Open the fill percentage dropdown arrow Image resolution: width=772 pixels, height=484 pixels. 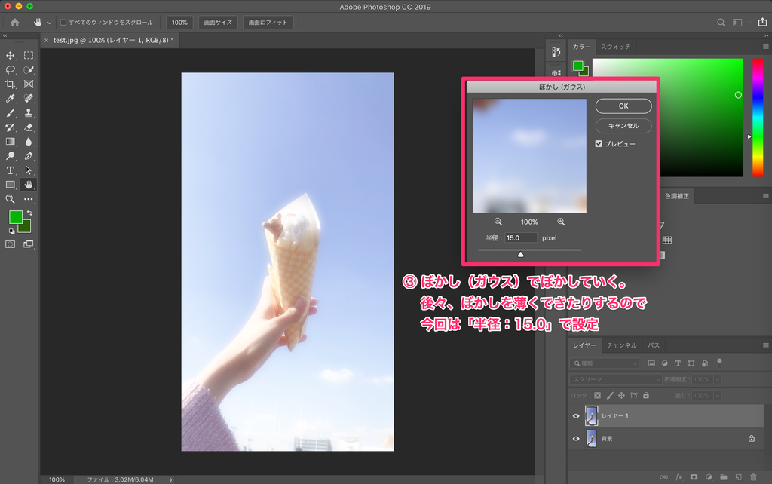point(718,395)
